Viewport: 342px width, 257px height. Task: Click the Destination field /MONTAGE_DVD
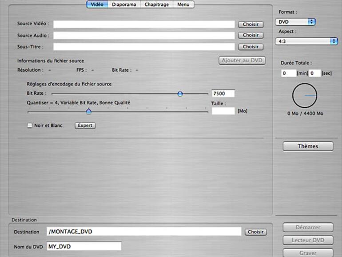point(144,232)
